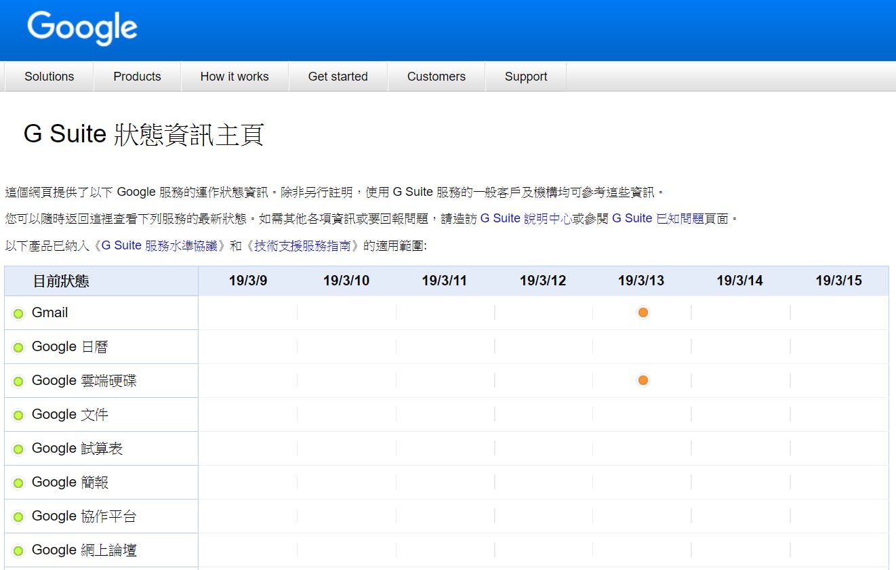Click the 19/3/14 date header
Viewport: 896px width, 570px height.
click(740, 281)
